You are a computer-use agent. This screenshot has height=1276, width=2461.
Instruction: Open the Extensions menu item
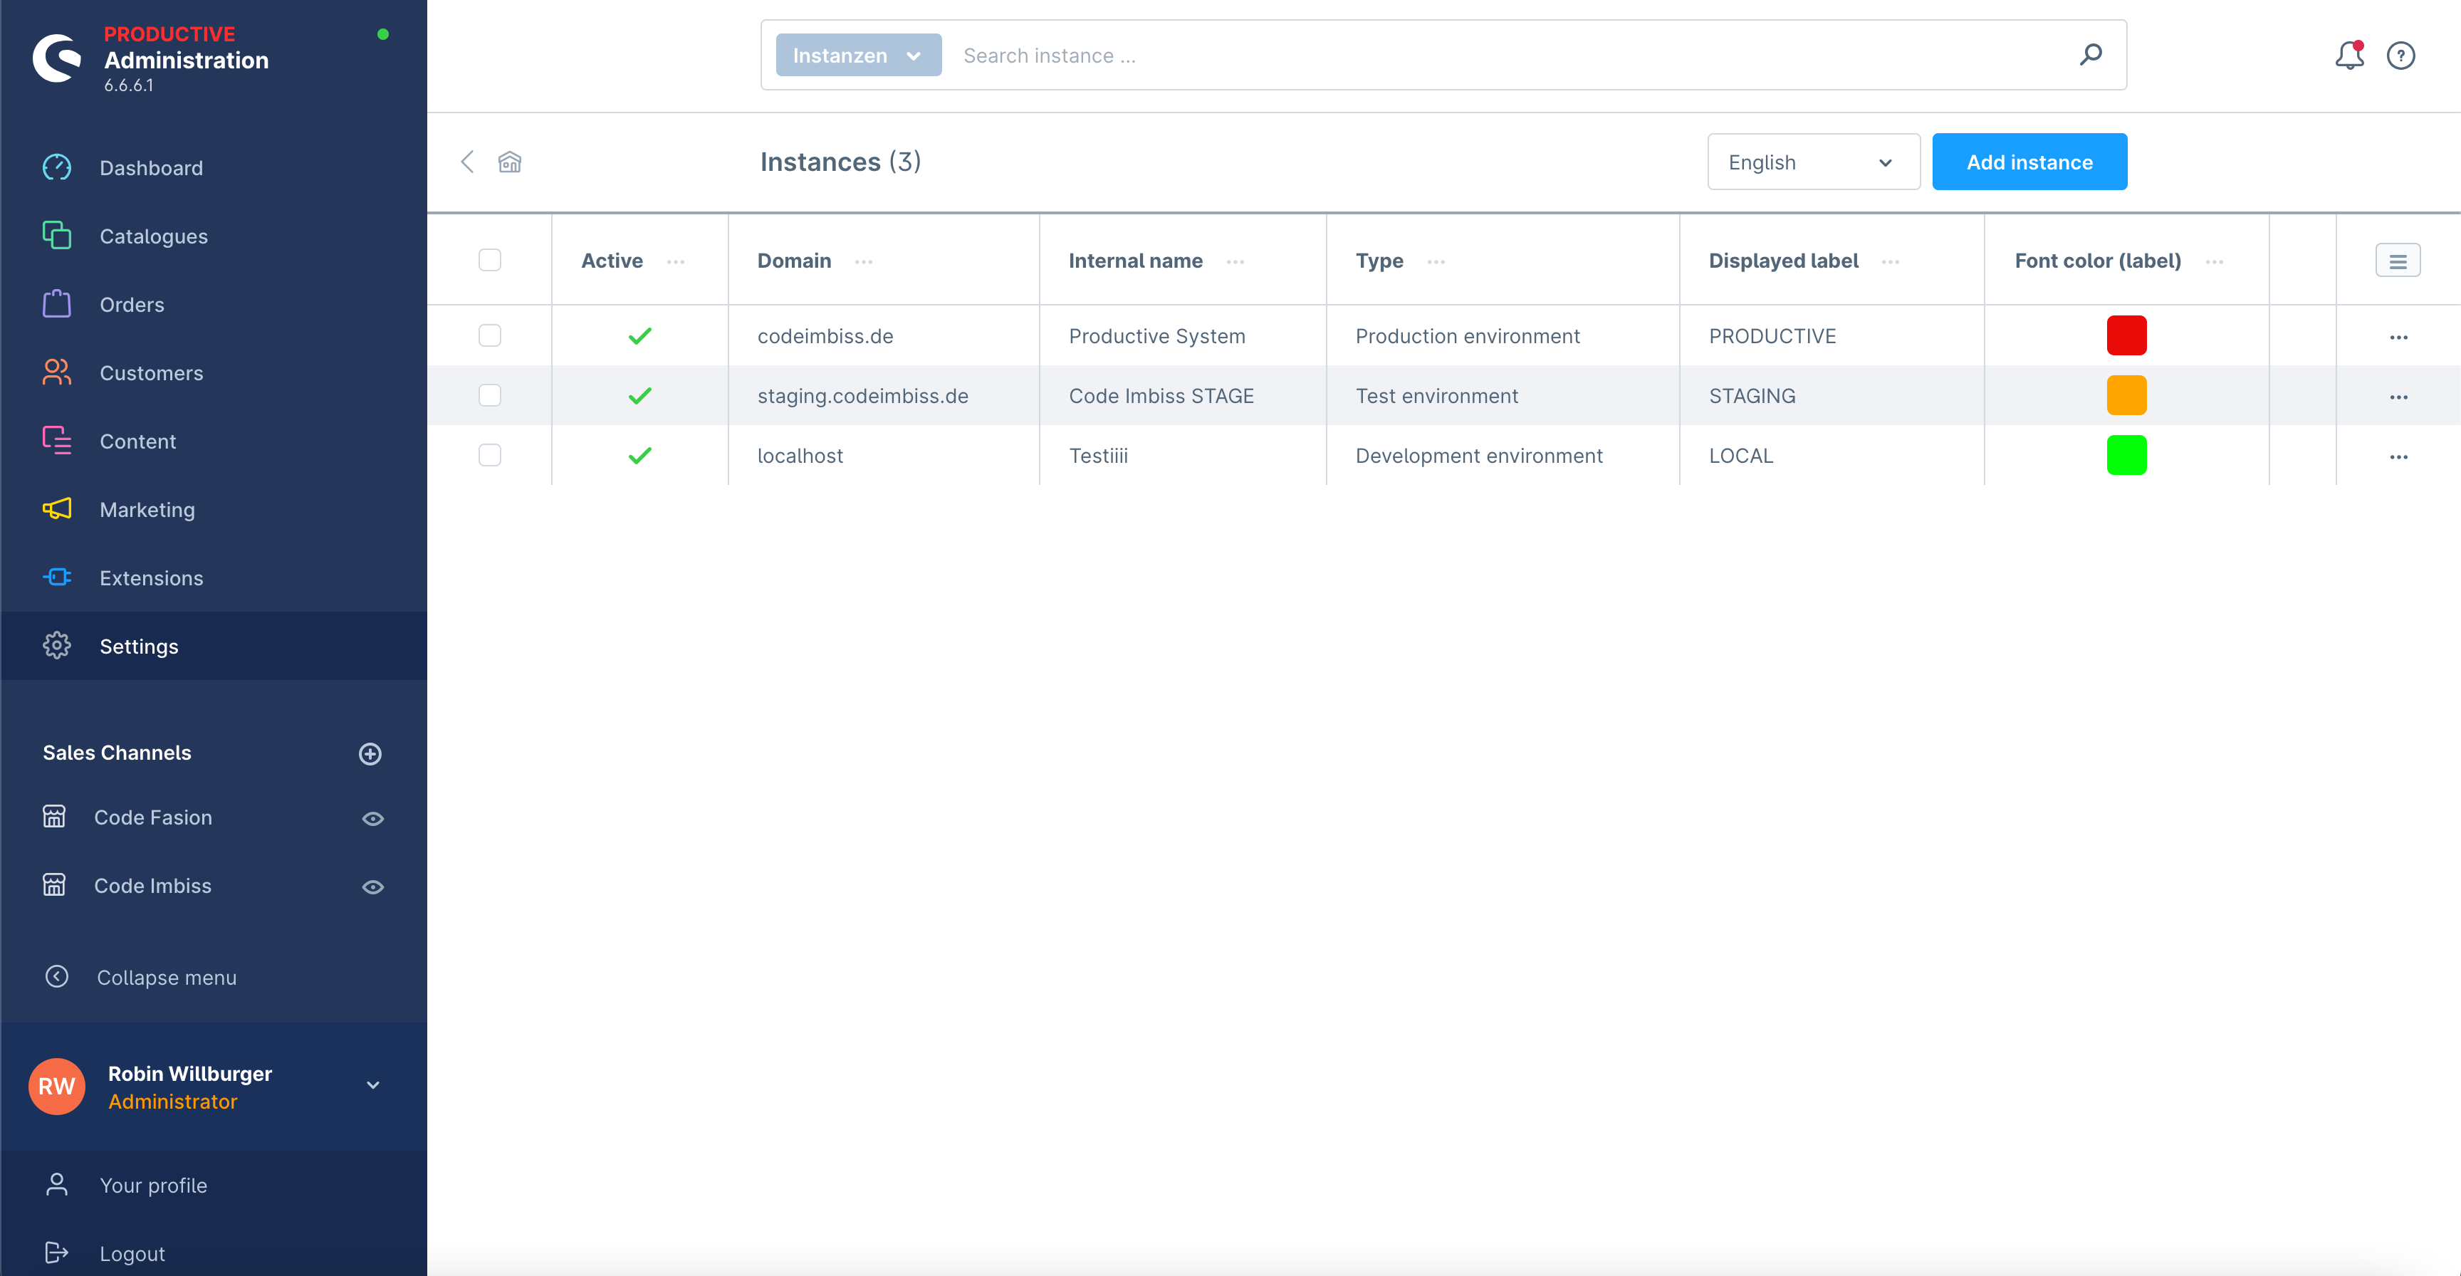(214, 577)
